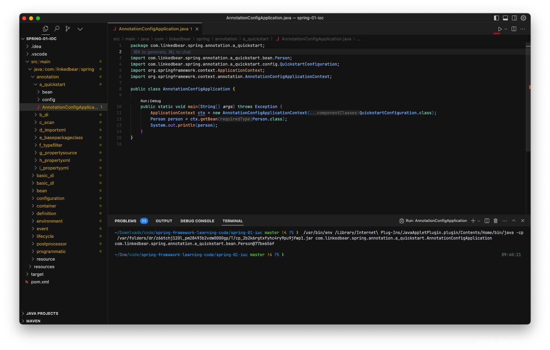This screenshot has width=550, height=350.
Task: Expand lifecycle folder
Action: [63, 236]
